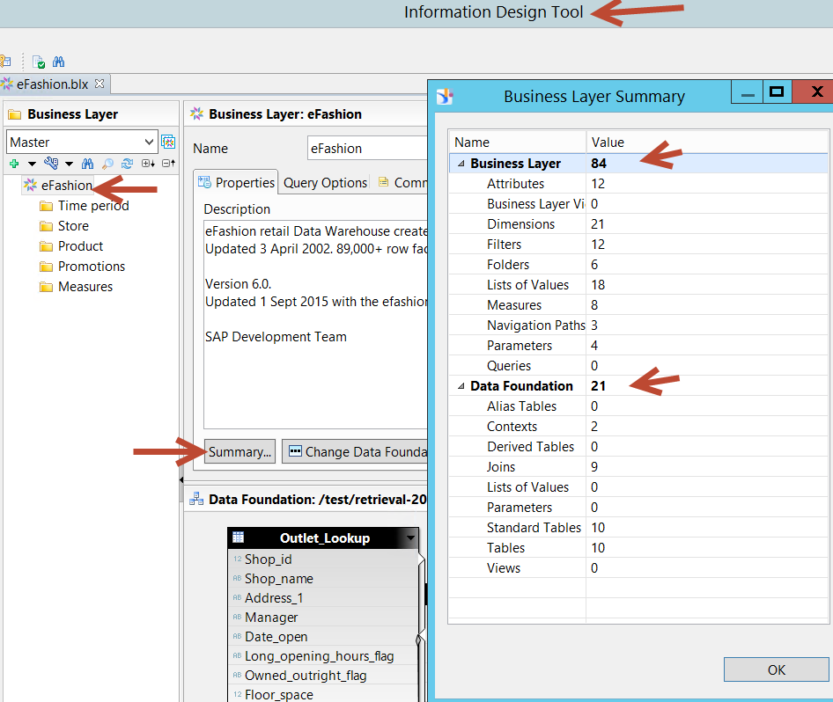
Task: Select the Dimensions row in summary
Action: point(638,224)
